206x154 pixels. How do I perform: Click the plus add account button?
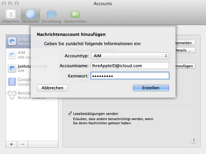(x=12, y=144)
